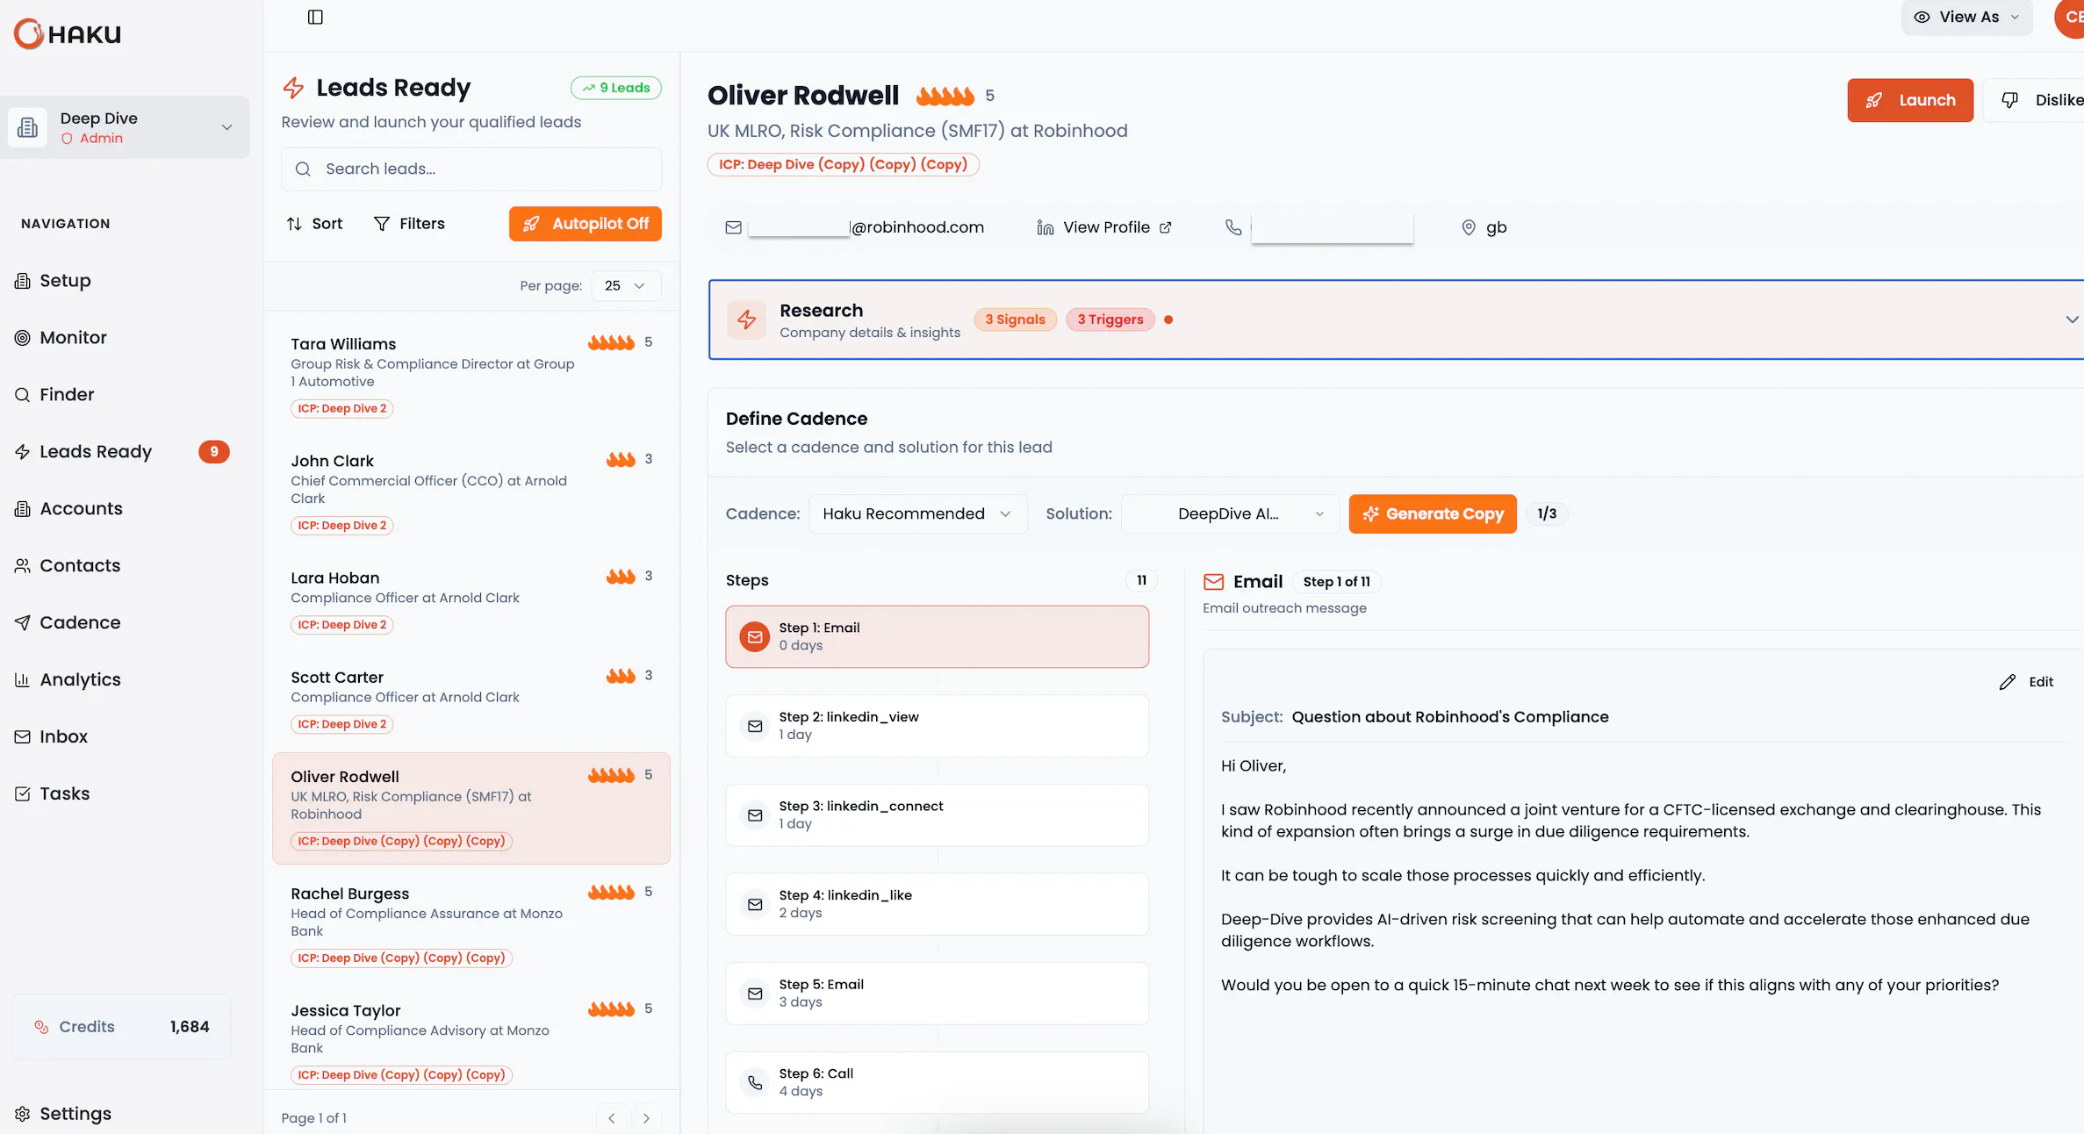Select Step 4: linkedin_like

click(937, 904)
